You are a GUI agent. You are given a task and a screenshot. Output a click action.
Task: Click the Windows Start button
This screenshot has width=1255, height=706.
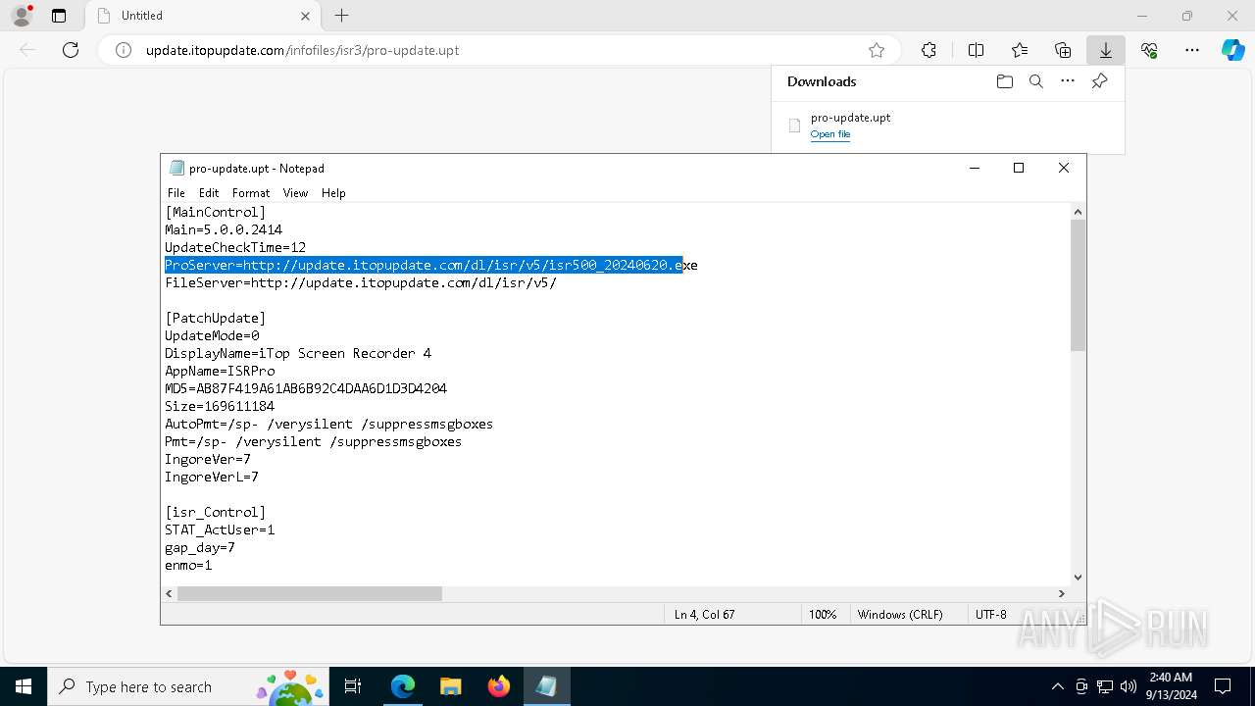[x=24, y=686]
